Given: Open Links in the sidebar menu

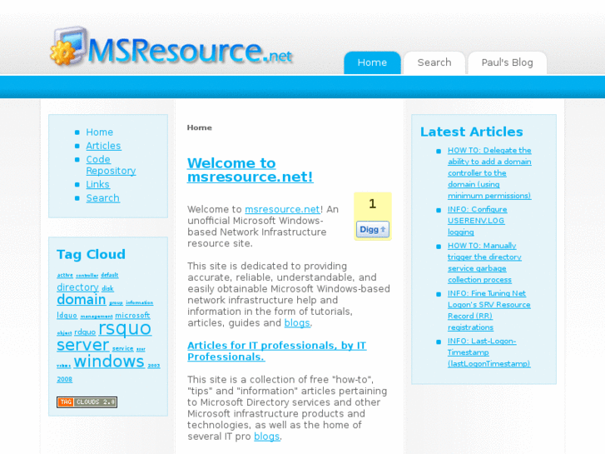Looking at the screenshot, I should click(x=97, y=184).
